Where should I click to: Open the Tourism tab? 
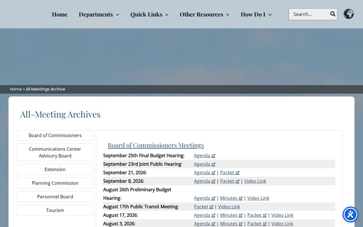click(55, 210)
